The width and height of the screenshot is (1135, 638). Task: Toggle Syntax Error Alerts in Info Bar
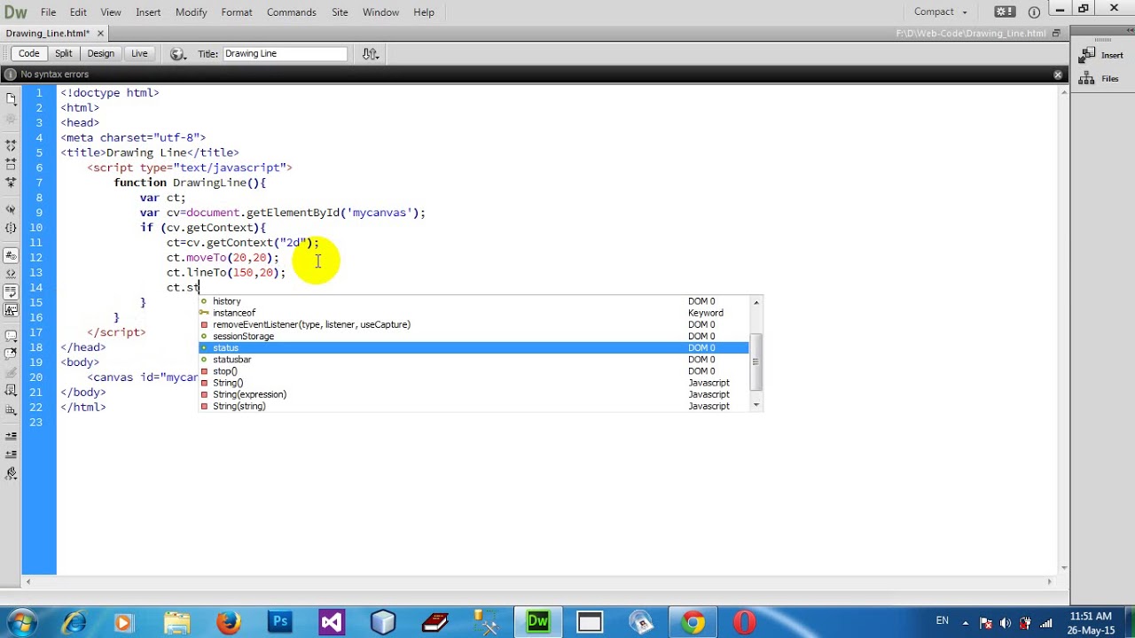pos(11,310)
